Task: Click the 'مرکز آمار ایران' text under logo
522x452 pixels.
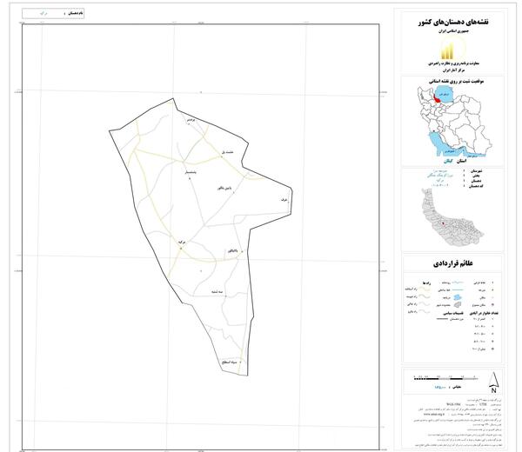Action: pos(453,70)
